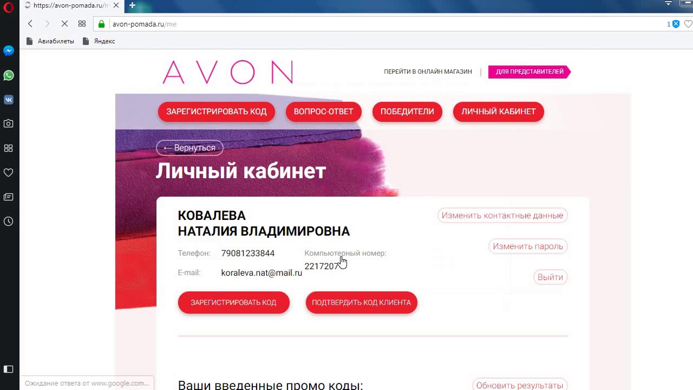Open Speed Dial grid in sidebar
This screenshot has width=693, height=390.
click(9, 148)
